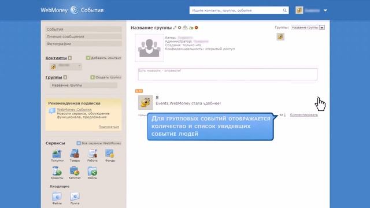Click the search magnifier icon
This screenshot has height=208, width=370.
click(x=284, y=10)
